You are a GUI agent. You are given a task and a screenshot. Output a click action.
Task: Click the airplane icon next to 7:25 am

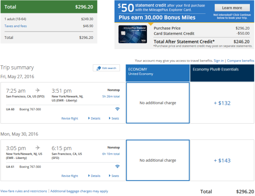point(38,90)
